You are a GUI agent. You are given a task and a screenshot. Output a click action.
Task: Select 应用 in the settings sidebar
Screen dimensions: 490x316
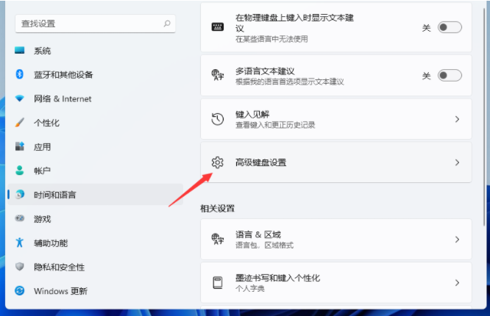(42, 147)
